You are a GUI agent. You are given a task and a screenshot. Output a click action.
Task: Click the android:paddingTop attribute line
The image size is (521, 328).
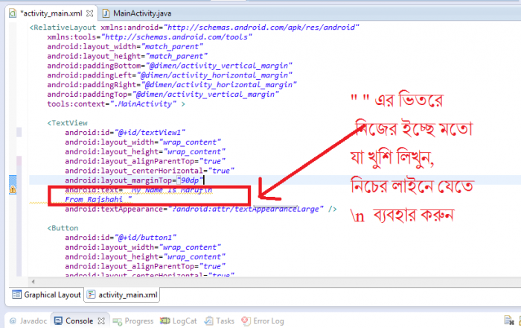coord(163,95)
